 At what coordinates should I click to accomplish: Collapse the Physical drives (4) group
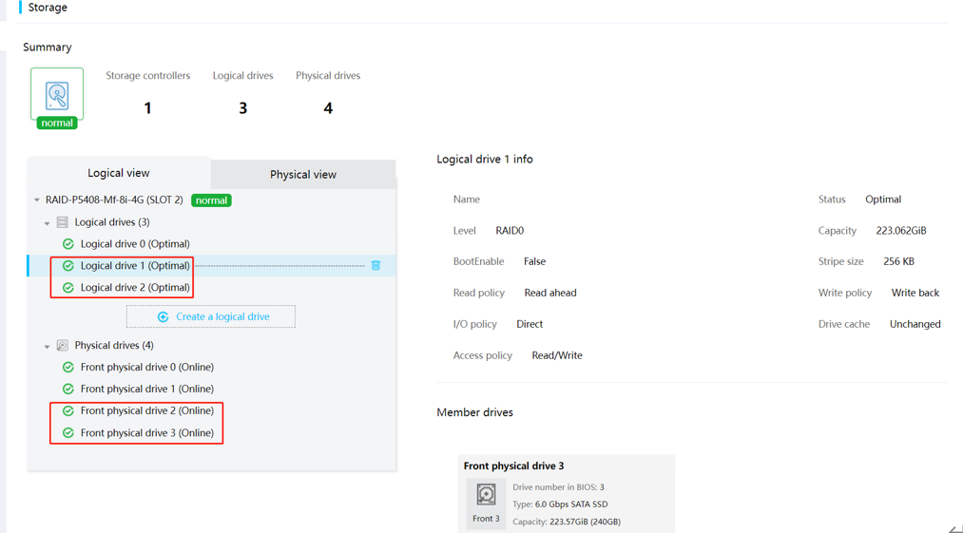(x=47, y=347)
